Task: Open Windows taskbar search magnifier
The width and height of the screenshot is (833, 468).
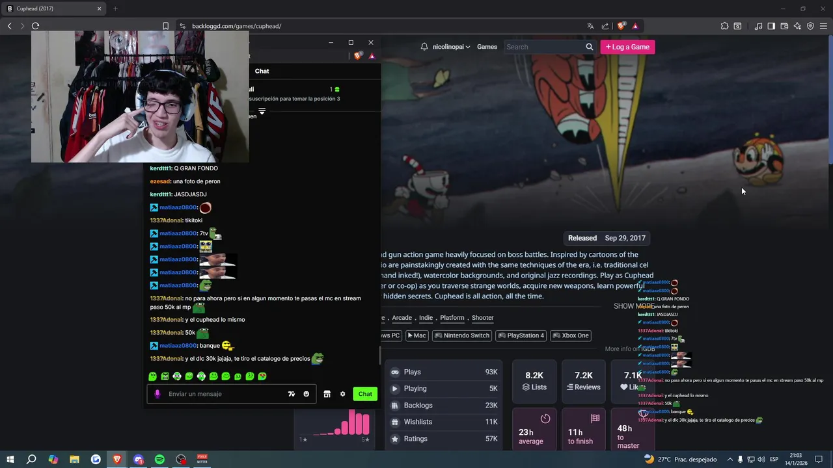Action: pyautogui.click(x=31, y=460)
